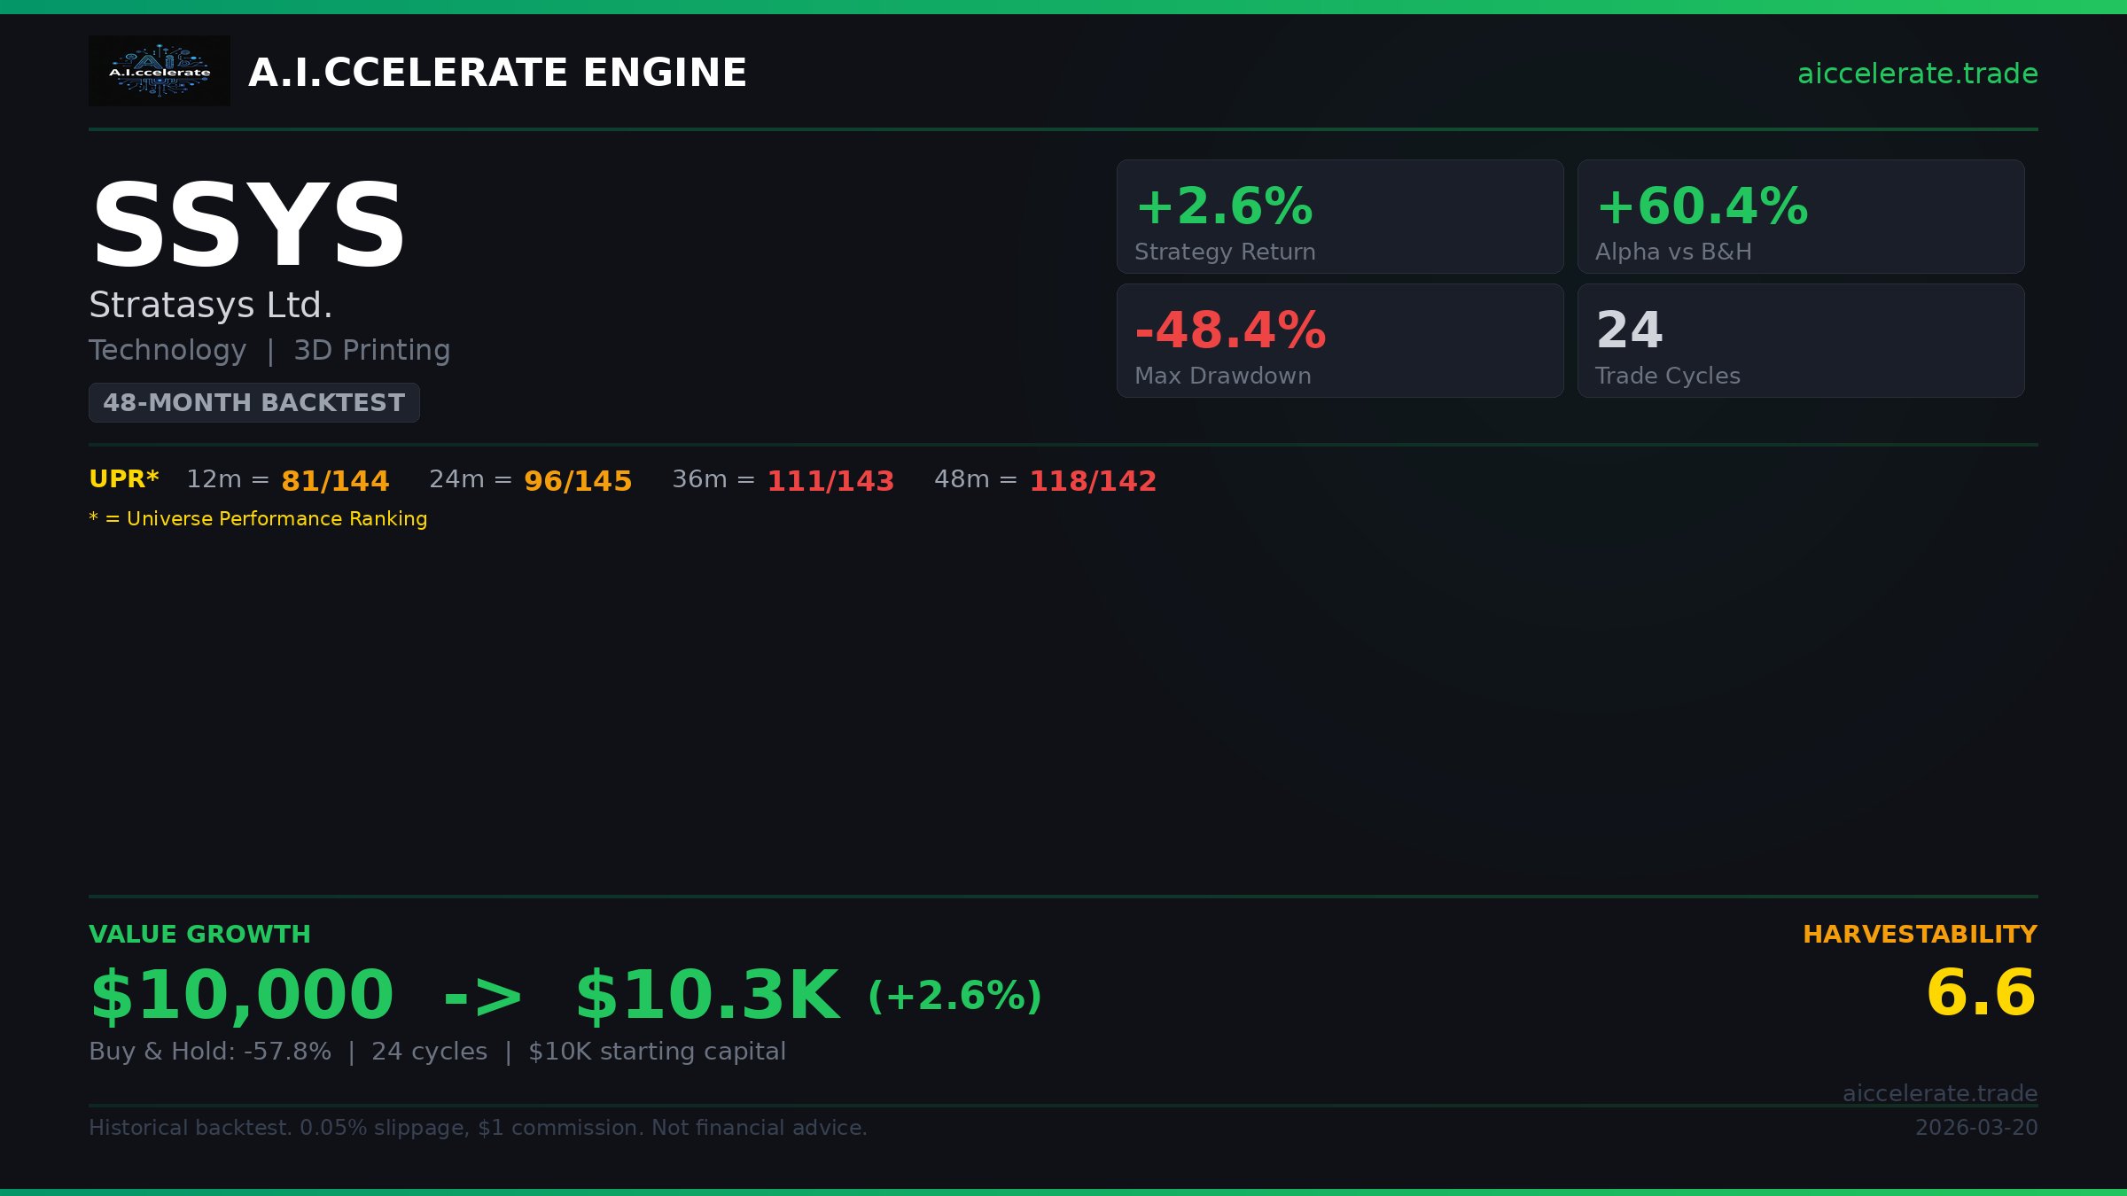Click the Universe Performance Ranking footnote
Screen dimensions: 2127x1196
258,519
